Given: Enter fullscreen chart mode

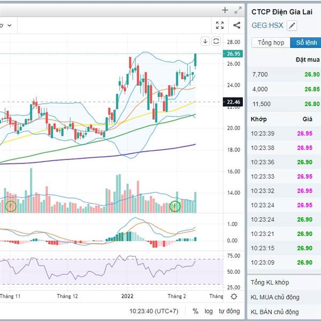Looking at the screenshot, I should click(219, 25).
